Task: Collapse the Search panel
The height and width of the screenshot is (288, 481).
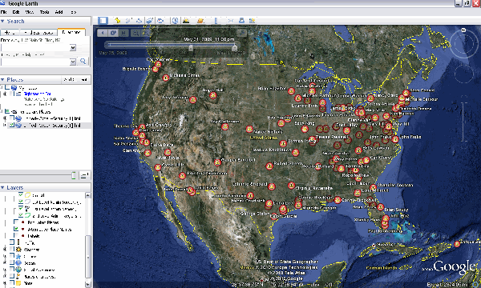Action: (x=2, y=21)
